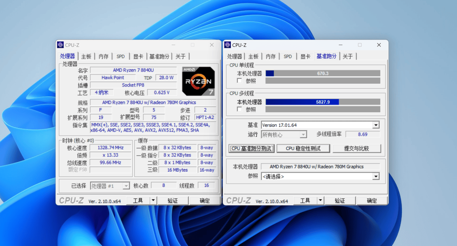The width and height of the screenshot is (457, 246).
Task: Select the active 处理器 tab in the processor window
Action: coord(68,56)
